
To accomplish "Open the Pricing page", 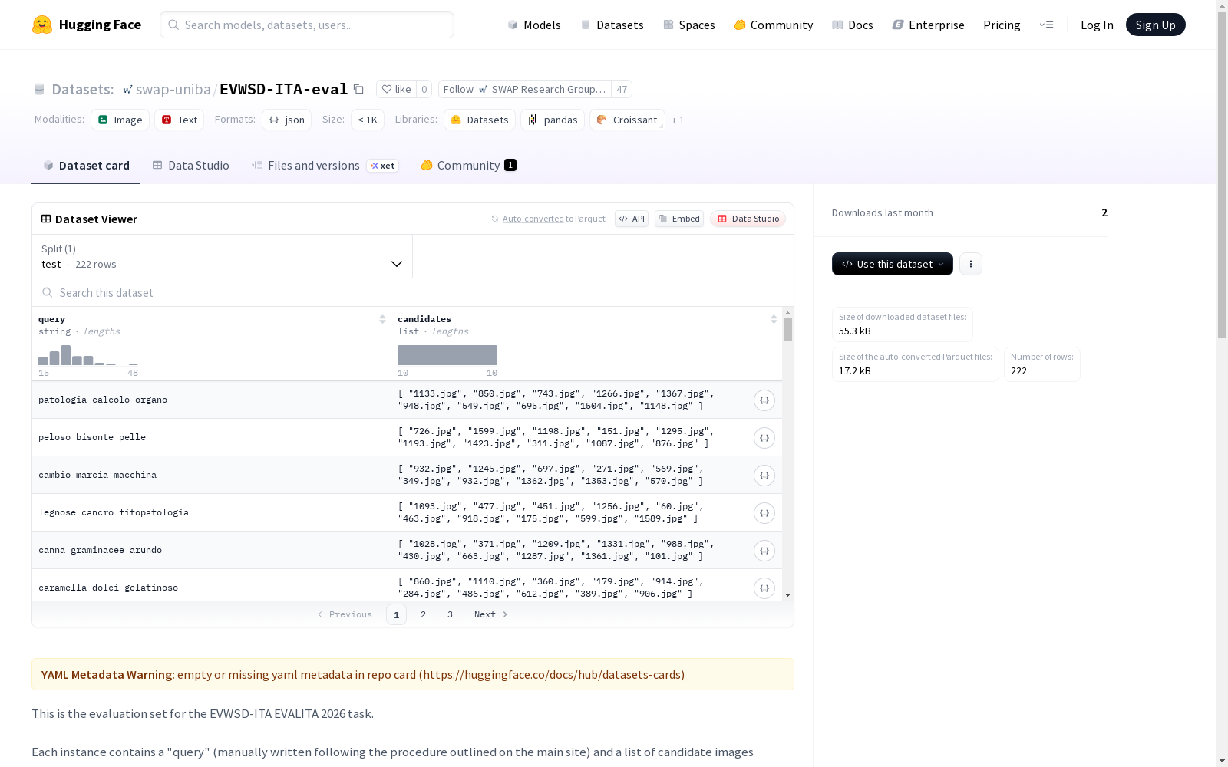I will point(1002,25).
